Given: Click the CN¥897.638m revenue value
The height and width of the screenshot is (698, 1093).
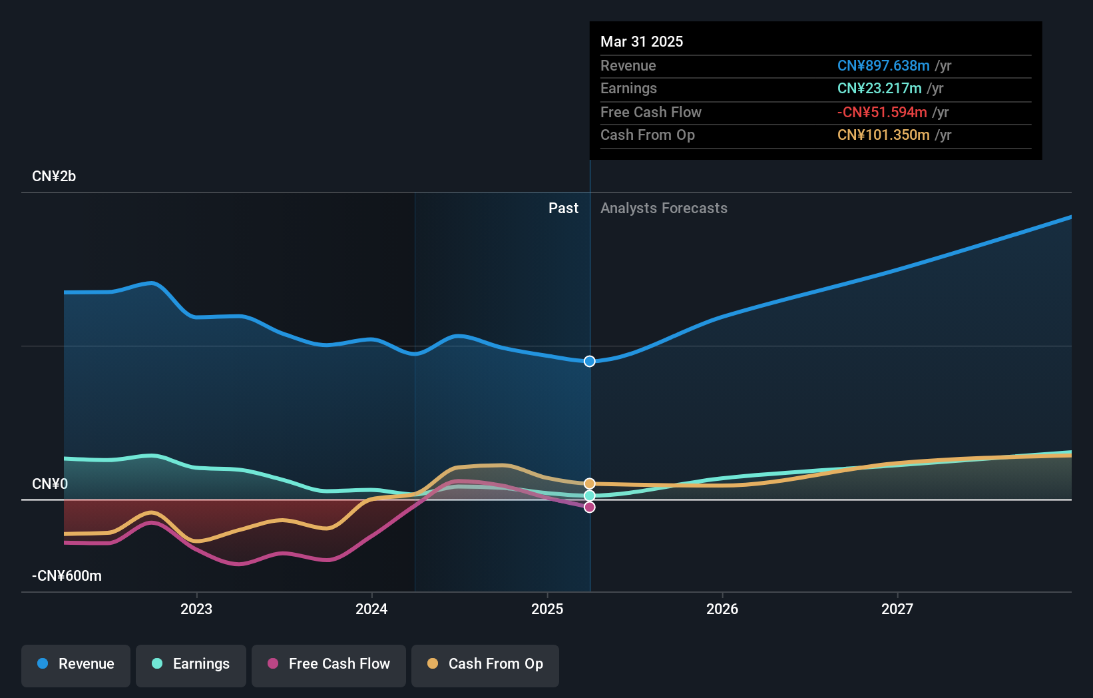Looking at the screenshot, I should point(883,66).
